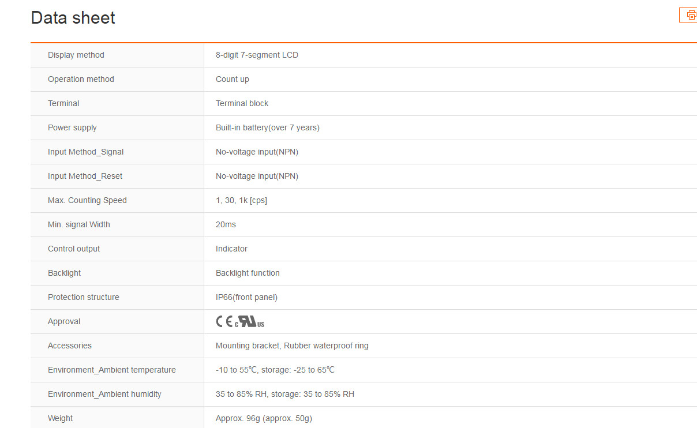Click the IP66(front panel) value
Image resolution: width=697 pixels, height=428 pixels.
click(x=246, y=298)
